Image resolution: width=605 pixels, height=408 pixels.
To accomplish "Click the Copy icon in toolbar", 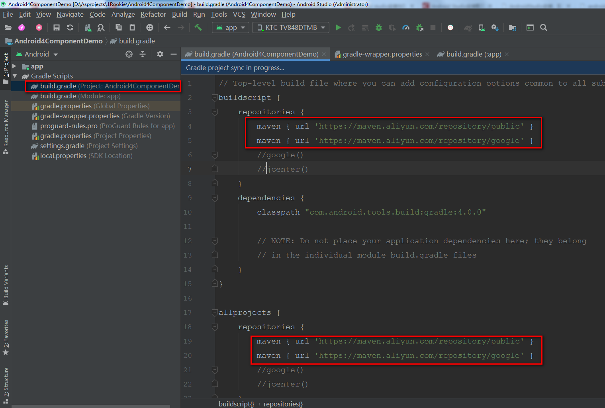I will 119,27.
